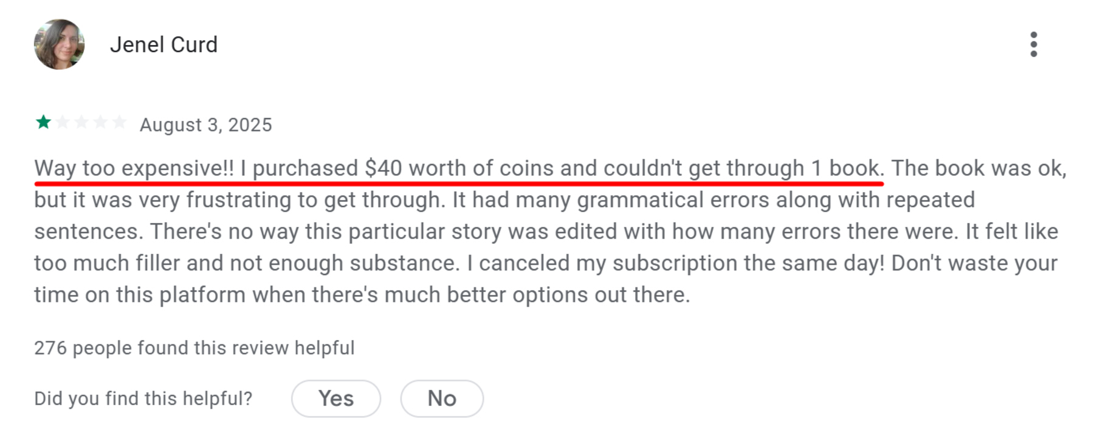Click the red underline beneath first sentence
The image size is (1094, 424).
point(459,182)
